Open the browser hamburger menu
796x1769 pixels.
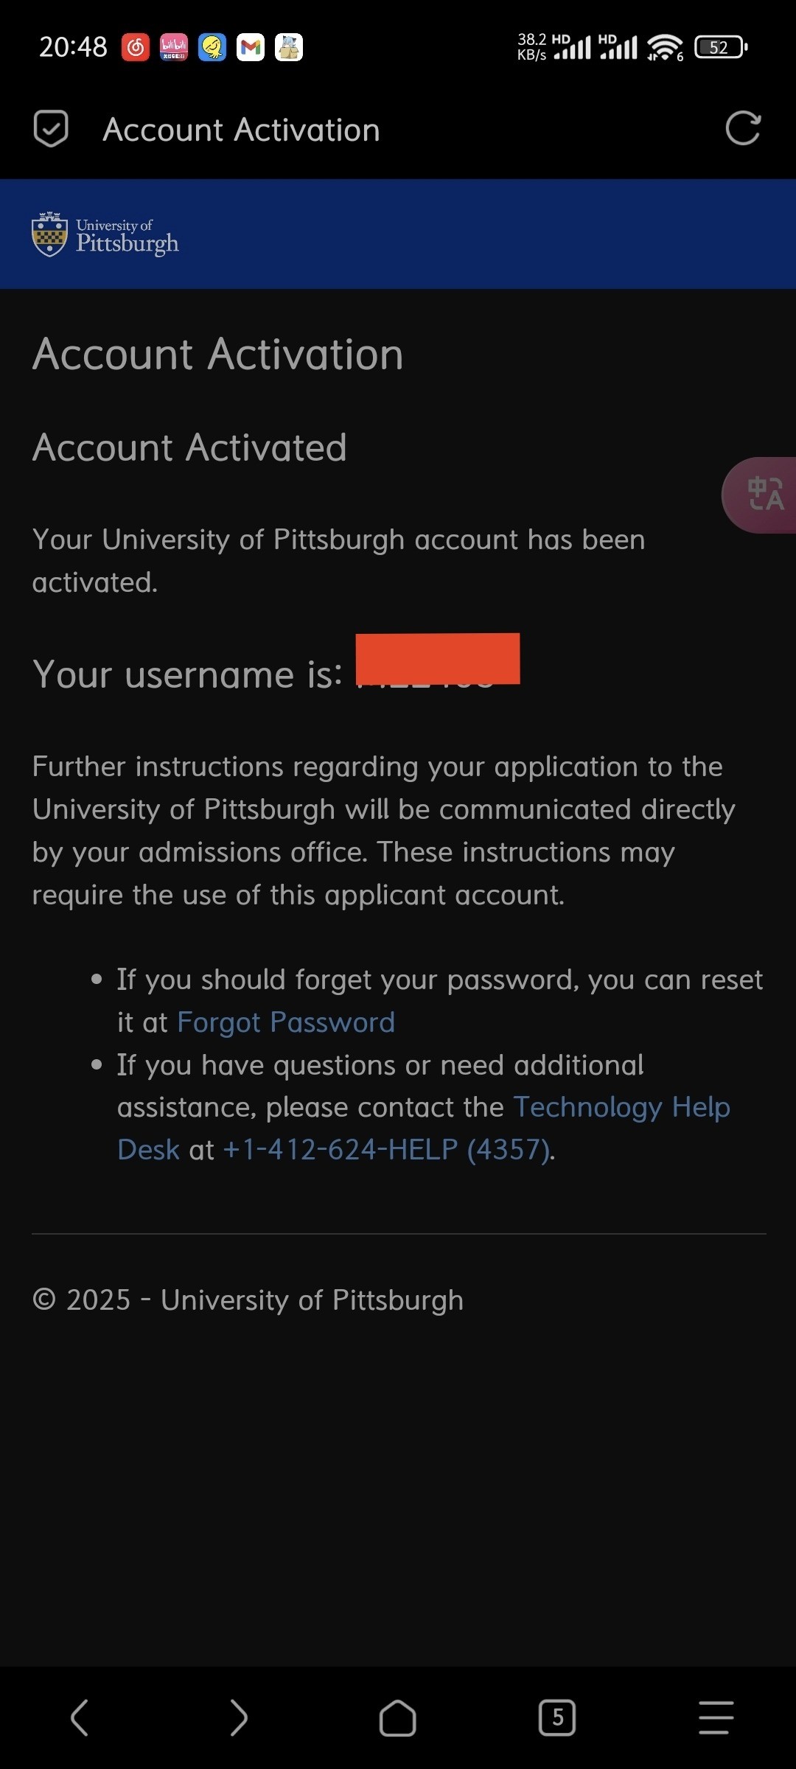coord(716,1717)
